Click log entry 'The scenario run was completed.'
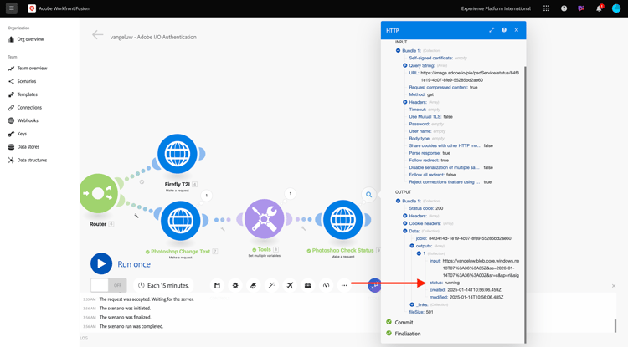 point(131,326)
